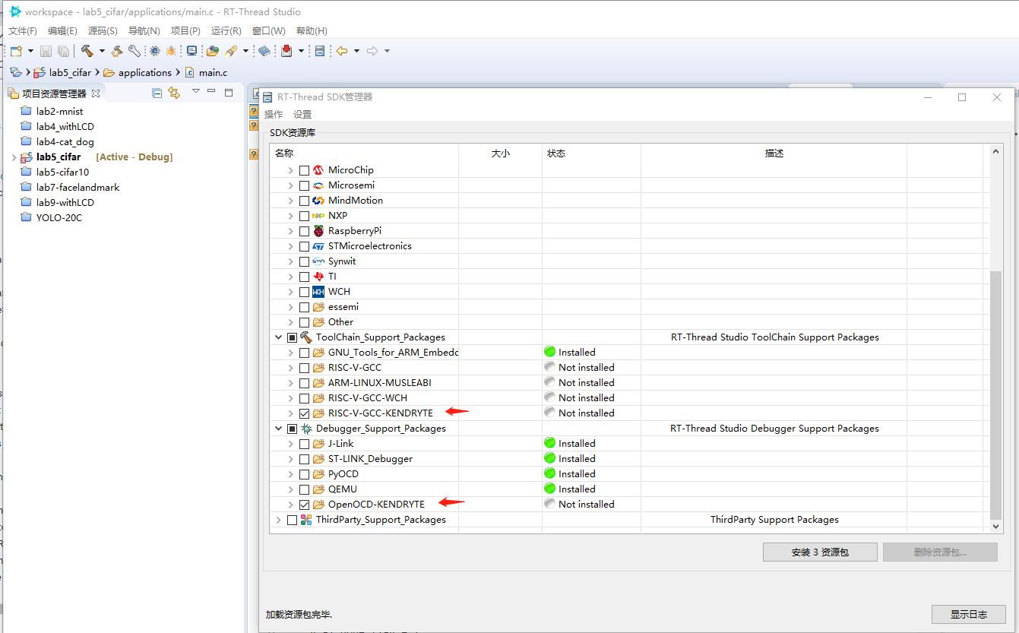
Task: Click the workspace icon in the breadcrumb
Action: click(16, 72)
